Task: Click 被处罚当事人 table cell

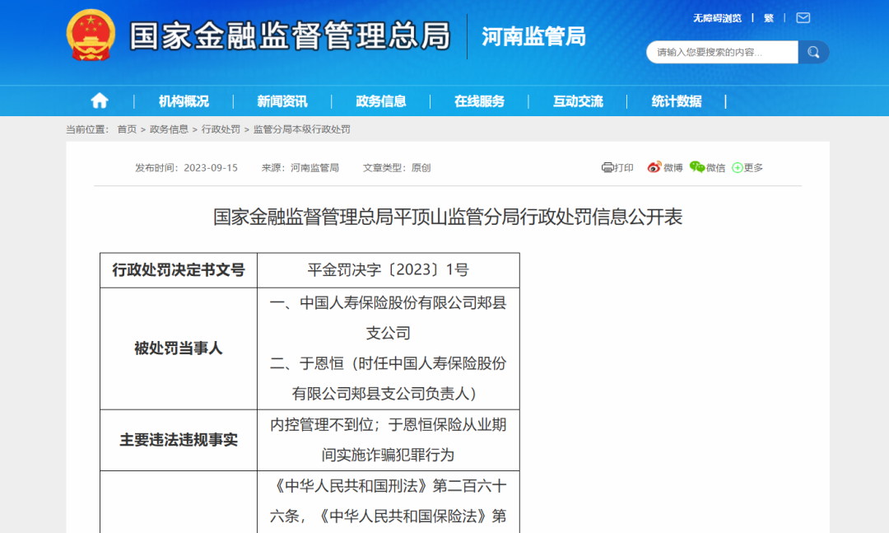Action: (x=179, y=348)
